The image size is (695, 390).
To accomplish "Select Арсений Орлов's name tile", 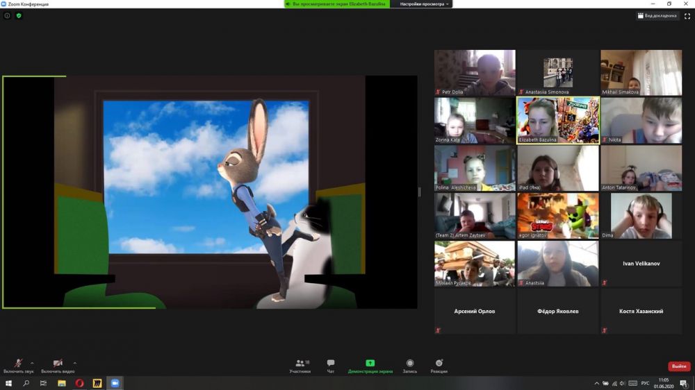I will pyautogui.click(x=475, y=311).
